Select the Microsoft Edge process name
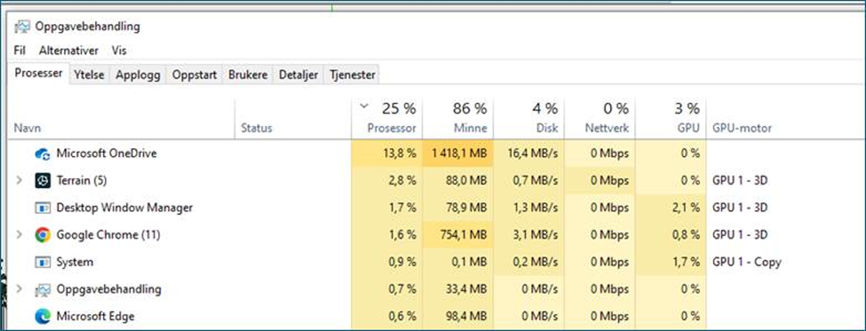866x331 pixels. [96, 316]
